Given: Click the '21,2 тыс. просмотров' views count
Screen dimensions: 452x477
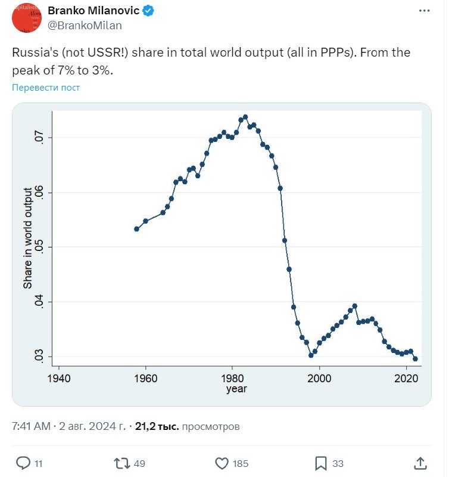Looking at the screenshot, I should (x=188, y=427).
